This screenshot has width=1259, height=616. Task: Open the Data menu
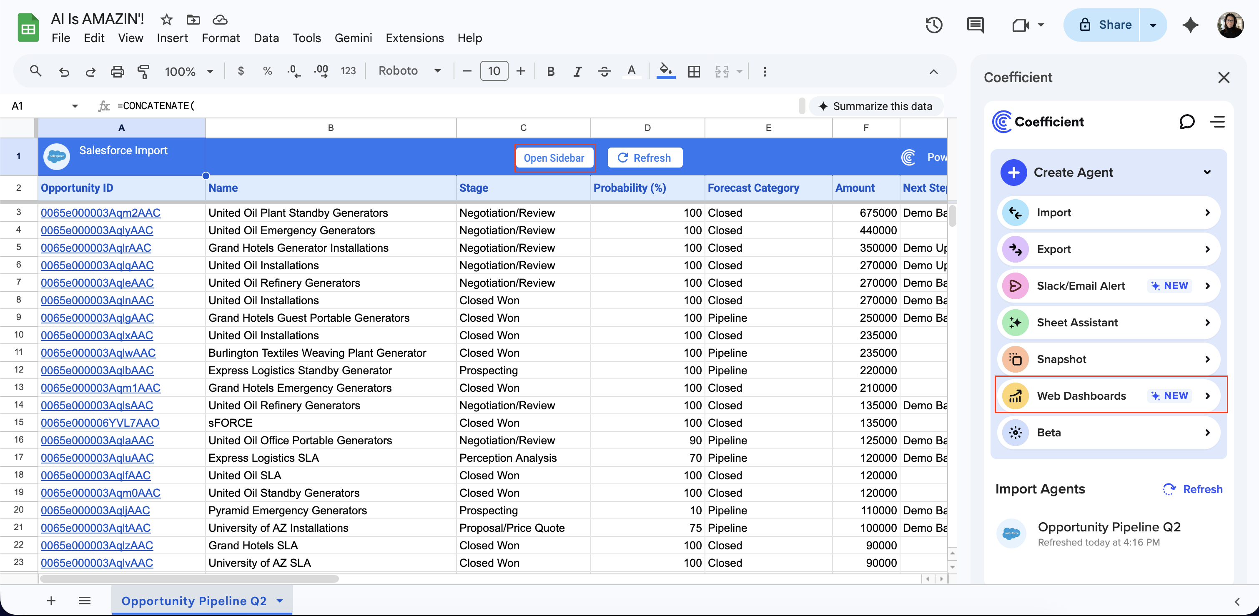(x=266, y=38)
